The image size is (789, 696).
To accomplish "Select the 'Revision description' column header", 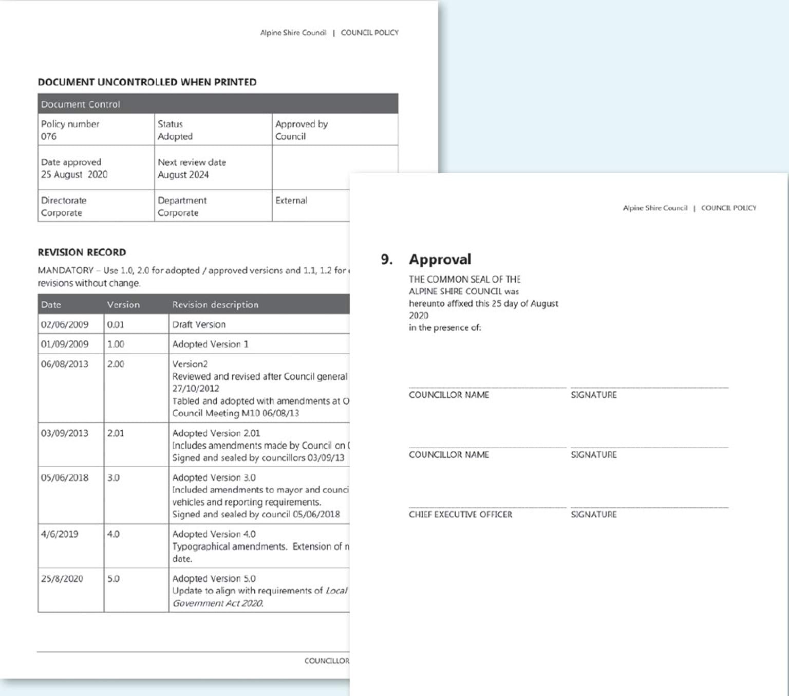I will 215,304.
